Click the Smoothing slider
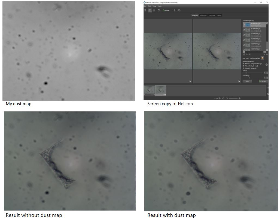This screenshot has width=280, height=219. click(x=253, y=78)
